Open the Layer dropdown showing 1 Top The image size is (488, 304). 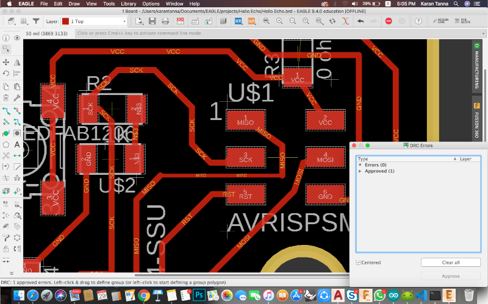pos(94,21)
